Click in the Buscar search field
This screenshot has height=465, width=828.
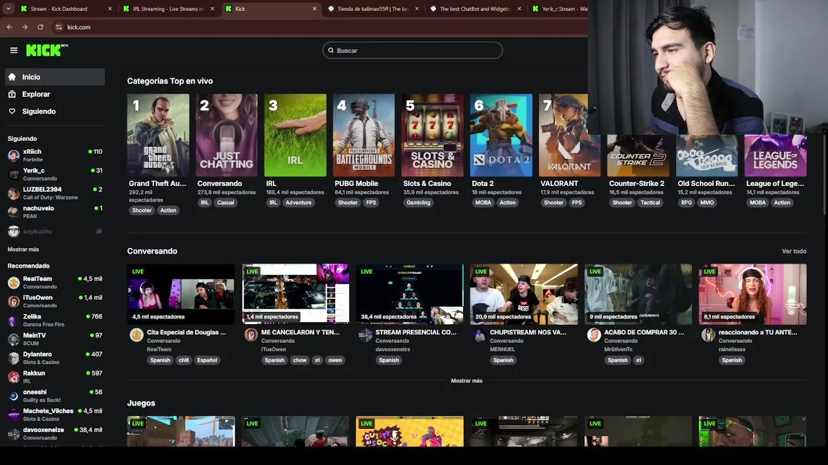413,50
